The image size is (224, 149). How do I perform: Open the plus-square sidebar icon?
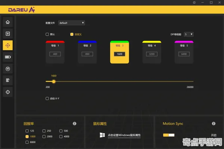point(8,34)
